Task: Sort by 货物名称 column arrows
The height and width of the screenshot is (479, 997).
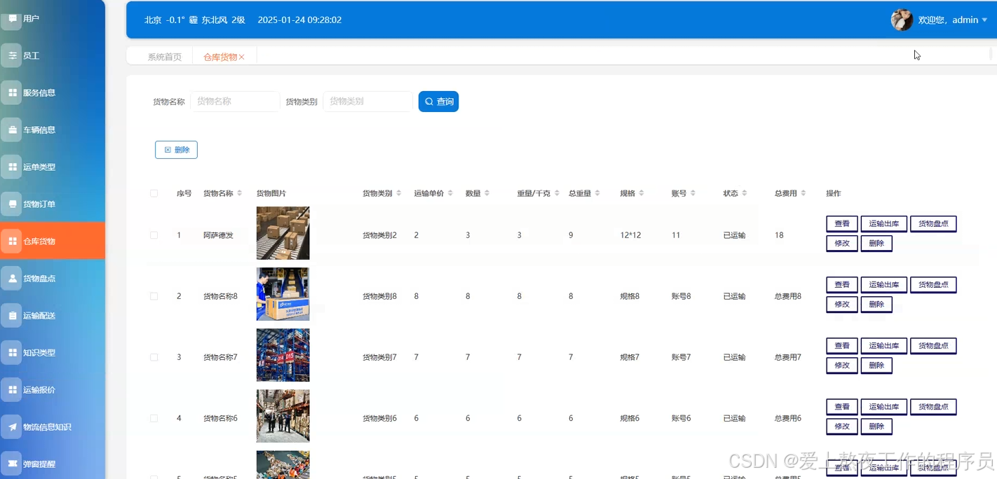Action: pos(240,193)
